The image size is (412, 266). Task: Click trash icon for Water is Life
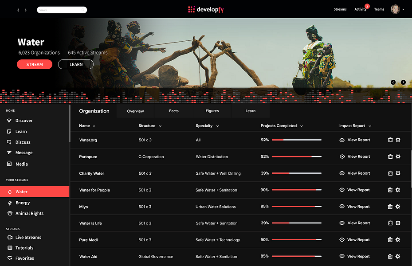tap(390, 223)
